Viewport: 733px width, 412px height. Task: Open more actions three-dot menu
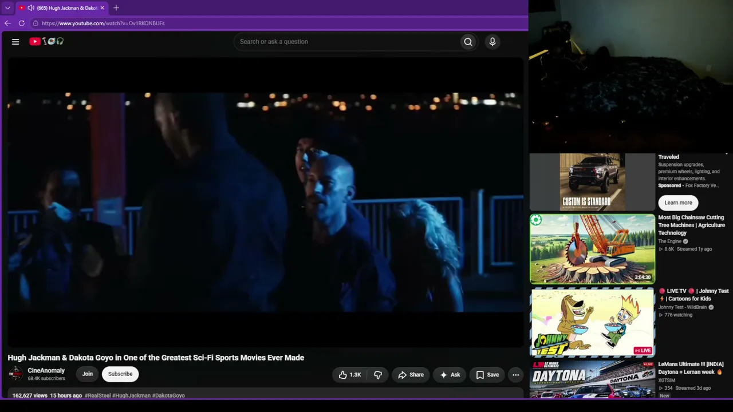(x=515, y=374)
